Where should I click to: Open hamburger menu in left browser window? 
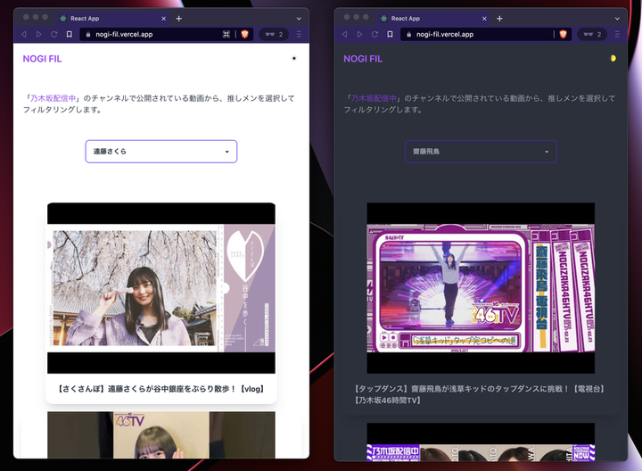pos(299,35)
